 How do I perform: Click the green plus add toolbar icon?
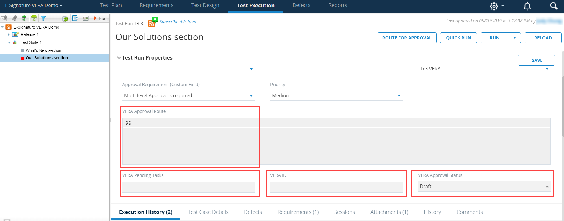point(24,18)
